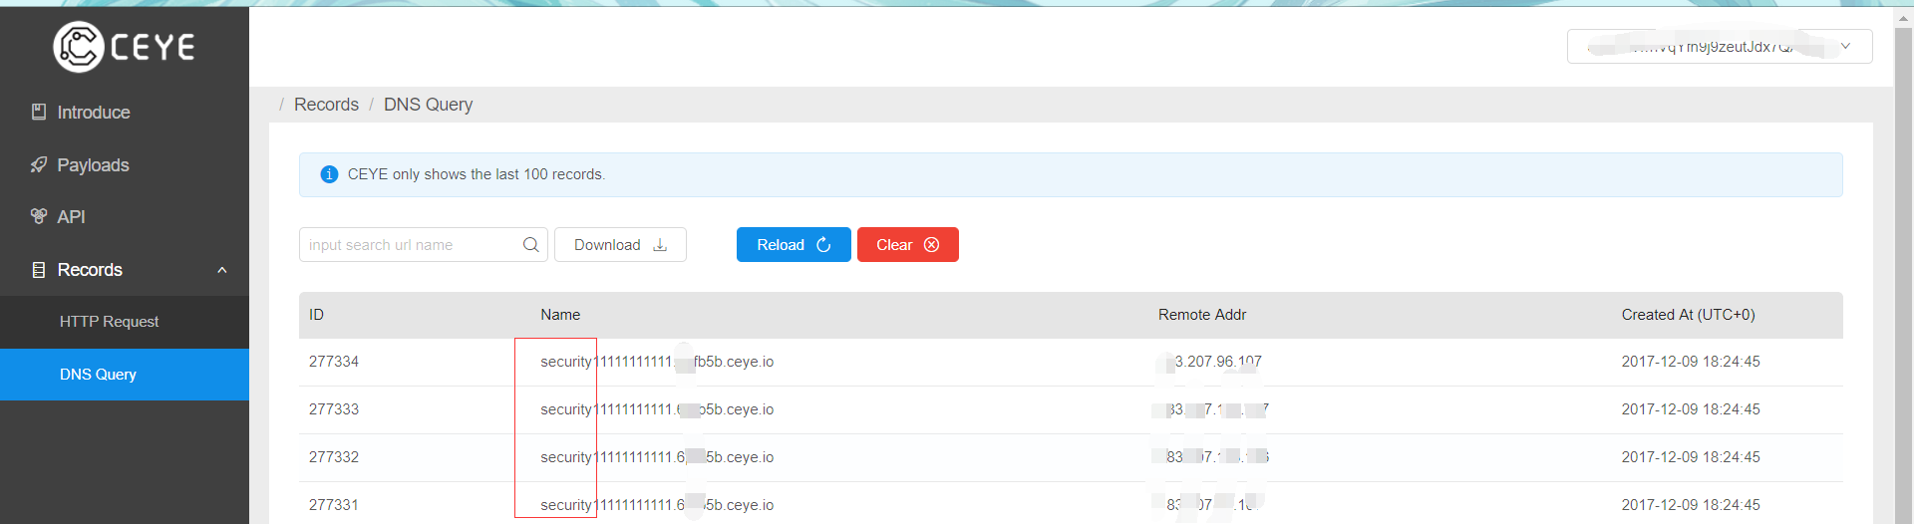Click timestamp in row 277331

[x=1691, y=505]
